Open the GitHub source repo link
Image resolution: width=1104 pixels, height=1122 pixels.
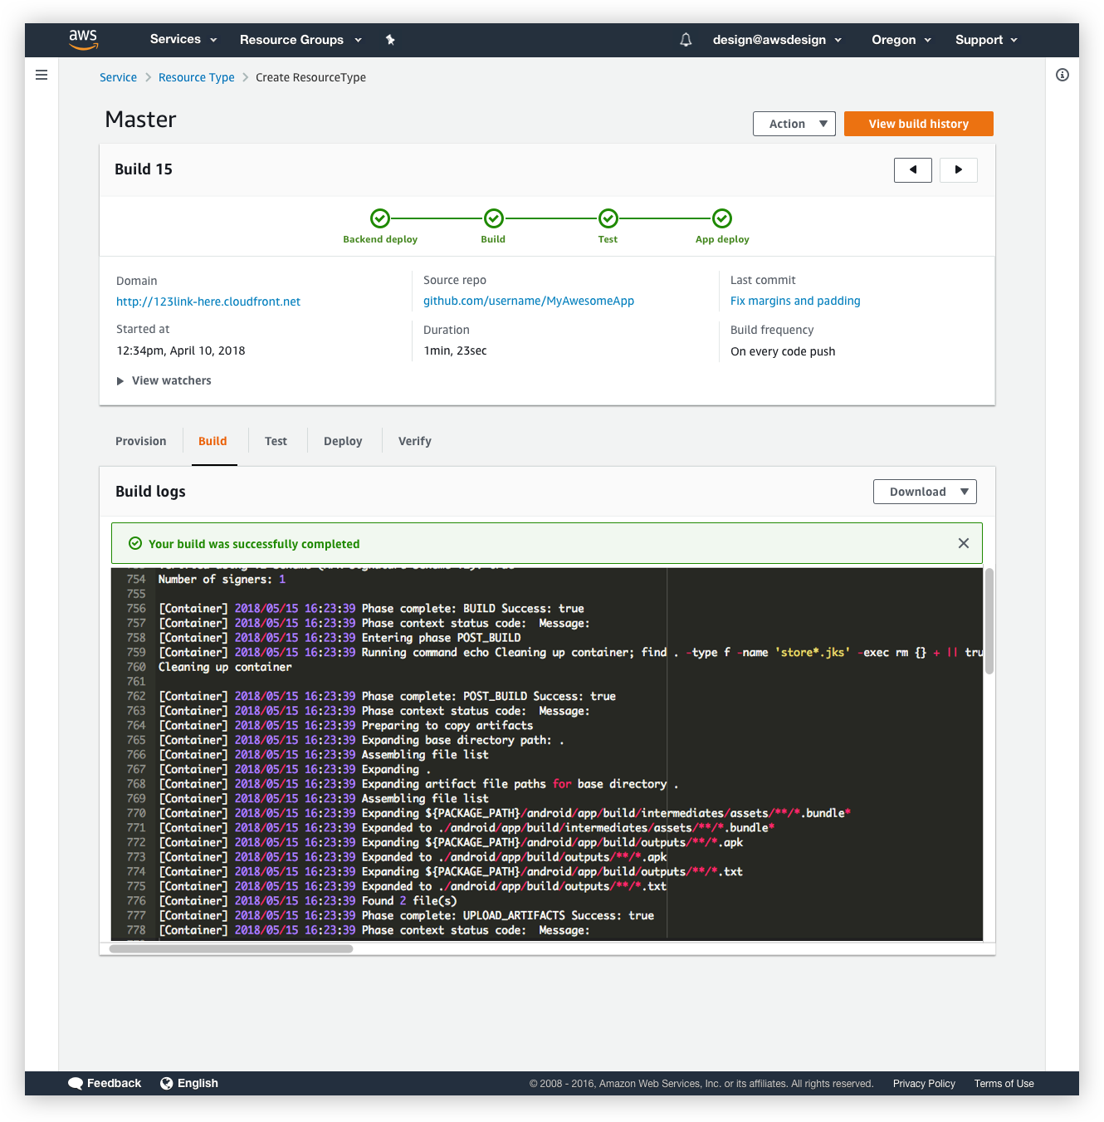[529, 301]
